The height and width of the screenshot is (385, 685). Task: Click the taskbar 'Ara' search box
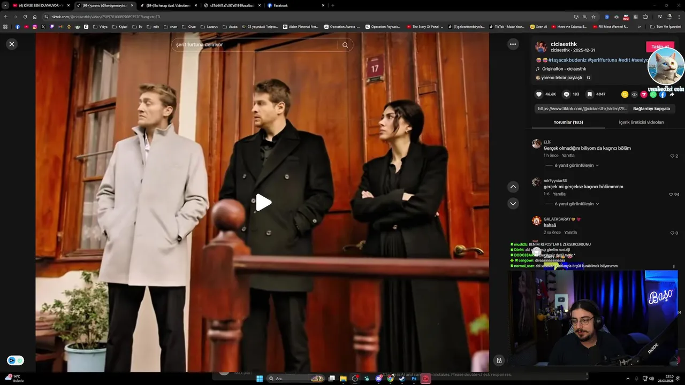coord(296,379)
